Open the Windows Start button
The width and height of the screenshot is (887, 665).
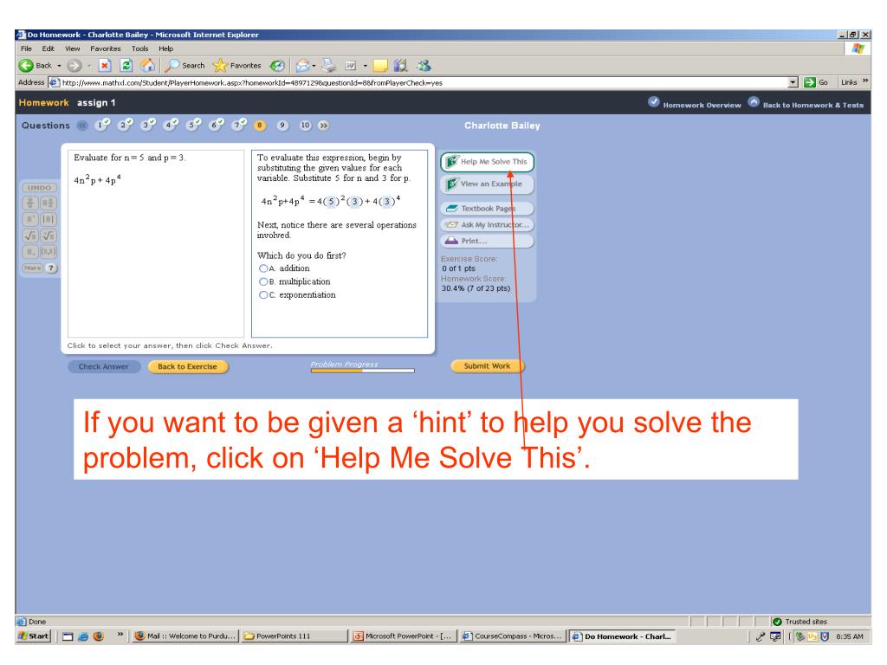click(34, 636)
